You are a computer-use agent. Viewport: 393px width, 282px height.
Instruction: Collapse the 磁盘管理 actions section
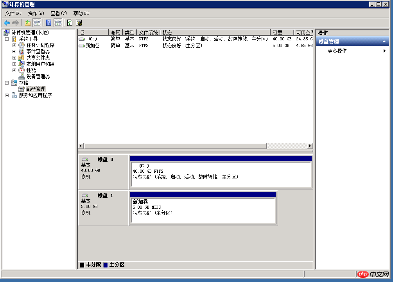[x=384, y=42]
